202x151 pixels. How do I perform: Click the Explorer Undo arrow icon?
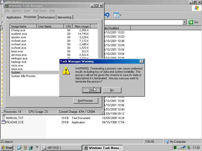click(107, 15)
